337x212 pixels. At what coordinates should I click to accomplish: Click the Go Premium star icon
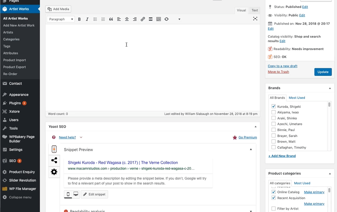pos(235,137)
